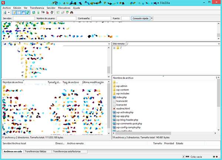
Task: Select the readme.html file
Action: click(123, 109)
